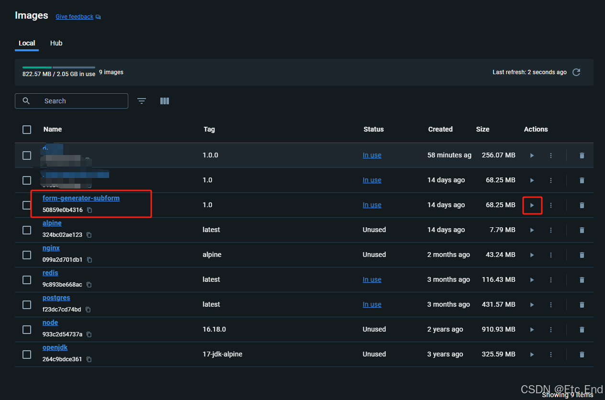Switch to the Hub tab
This screenshot has height=400, width=605.
coord(56,43)
